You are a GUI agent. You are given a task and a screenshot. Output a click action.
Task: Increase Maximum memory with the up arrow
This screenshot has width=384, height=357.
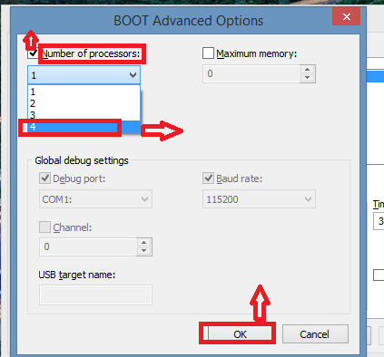click(x=308, y=70)
